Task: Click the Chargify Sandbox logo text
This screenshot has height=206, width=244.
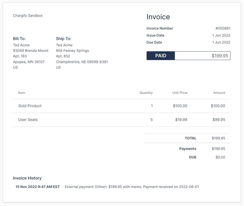Action: pyautogui.click(x=28, y=16)
